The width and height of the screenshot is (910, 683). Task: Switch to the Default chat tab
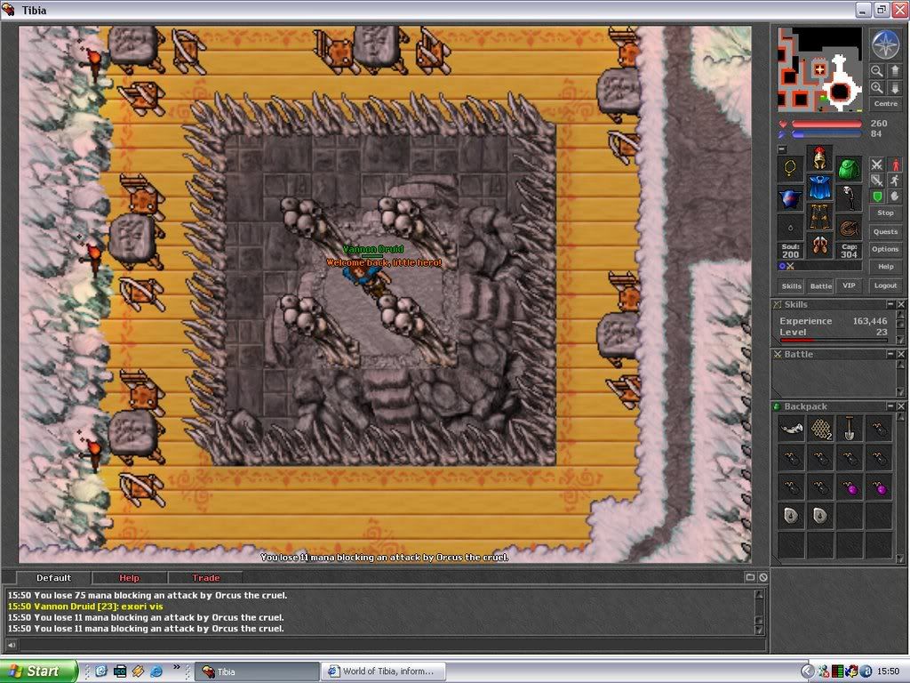(53, 578)
